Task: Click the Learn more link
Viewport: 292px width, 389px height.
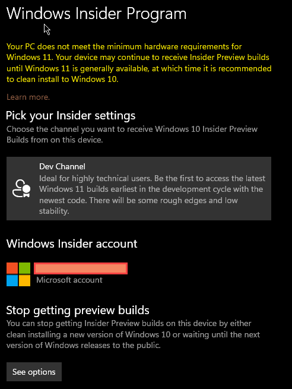Action: (x=28, y=97)
